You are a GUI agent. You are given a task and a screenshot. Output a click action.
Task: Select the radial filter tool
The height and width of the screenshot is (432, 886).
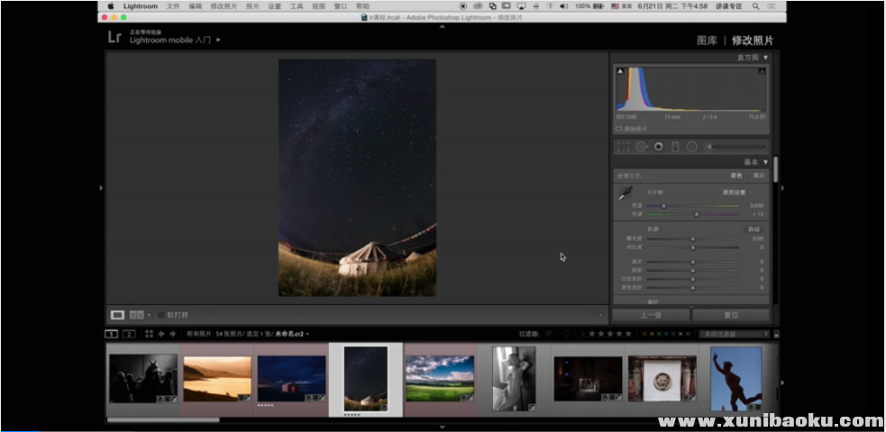[x=692, y=147]
